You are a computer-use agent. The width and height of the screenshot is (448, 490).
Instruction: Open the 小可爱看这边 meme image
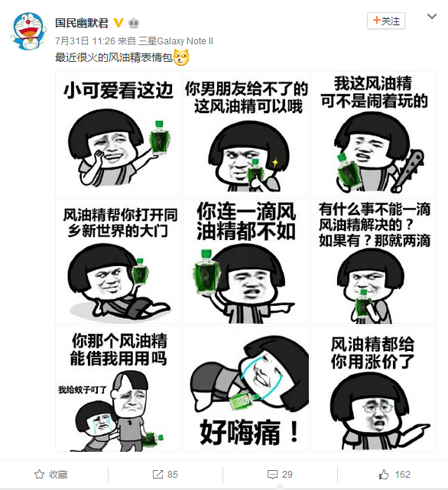coord(118,134)
